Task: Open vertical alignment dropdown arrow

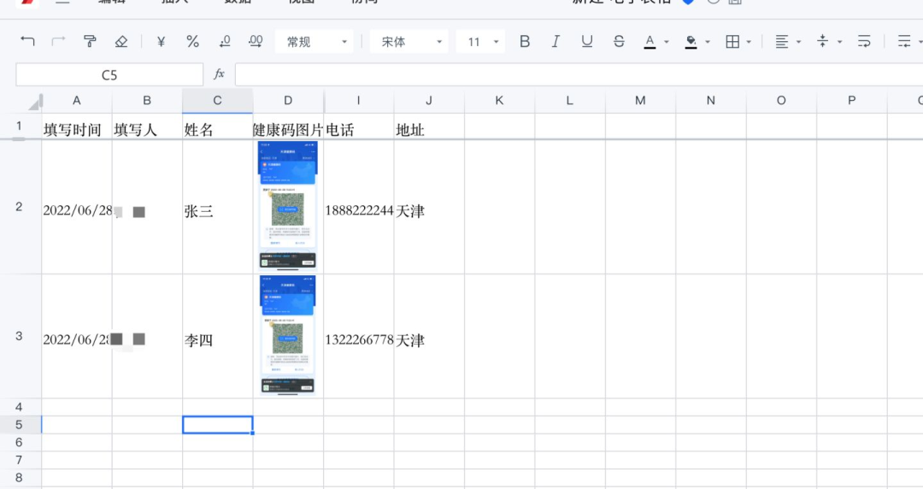Action: click(x=839, y=42)
